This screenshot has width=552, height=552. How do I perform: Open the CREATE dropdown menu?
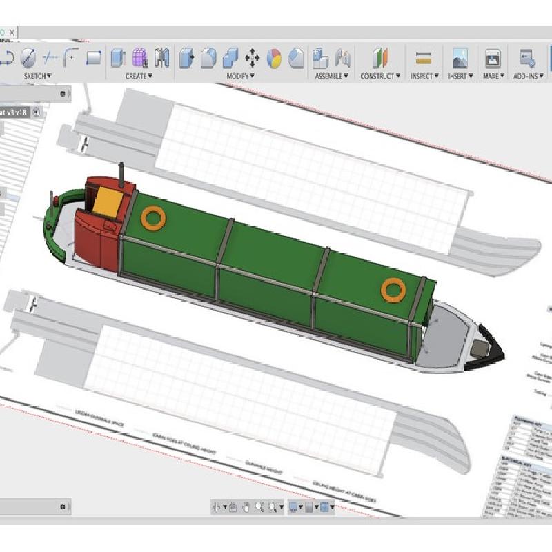coord(139,76)
